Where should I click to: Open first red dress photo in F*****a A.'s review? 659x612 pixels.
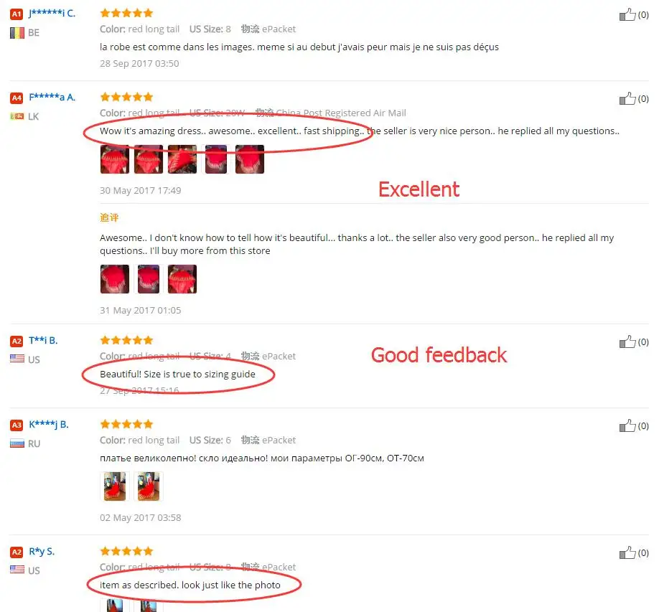pos(115,159)
